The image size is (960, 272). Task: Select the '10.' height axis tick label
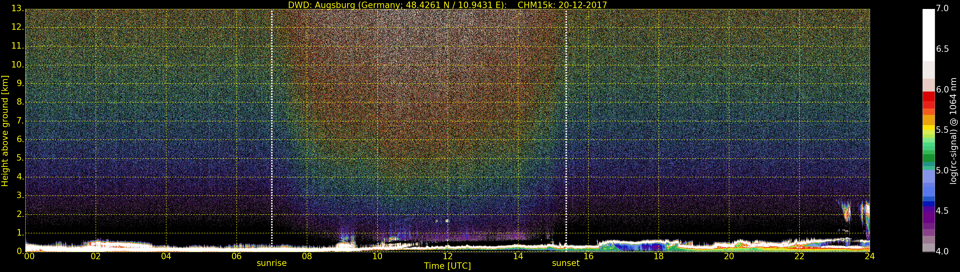coord(18,65)
